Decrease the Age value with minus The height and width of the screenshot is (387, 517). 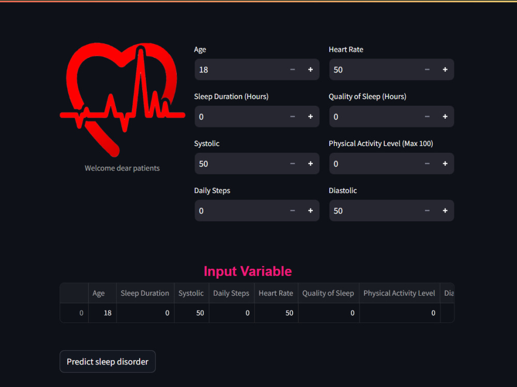293,70
